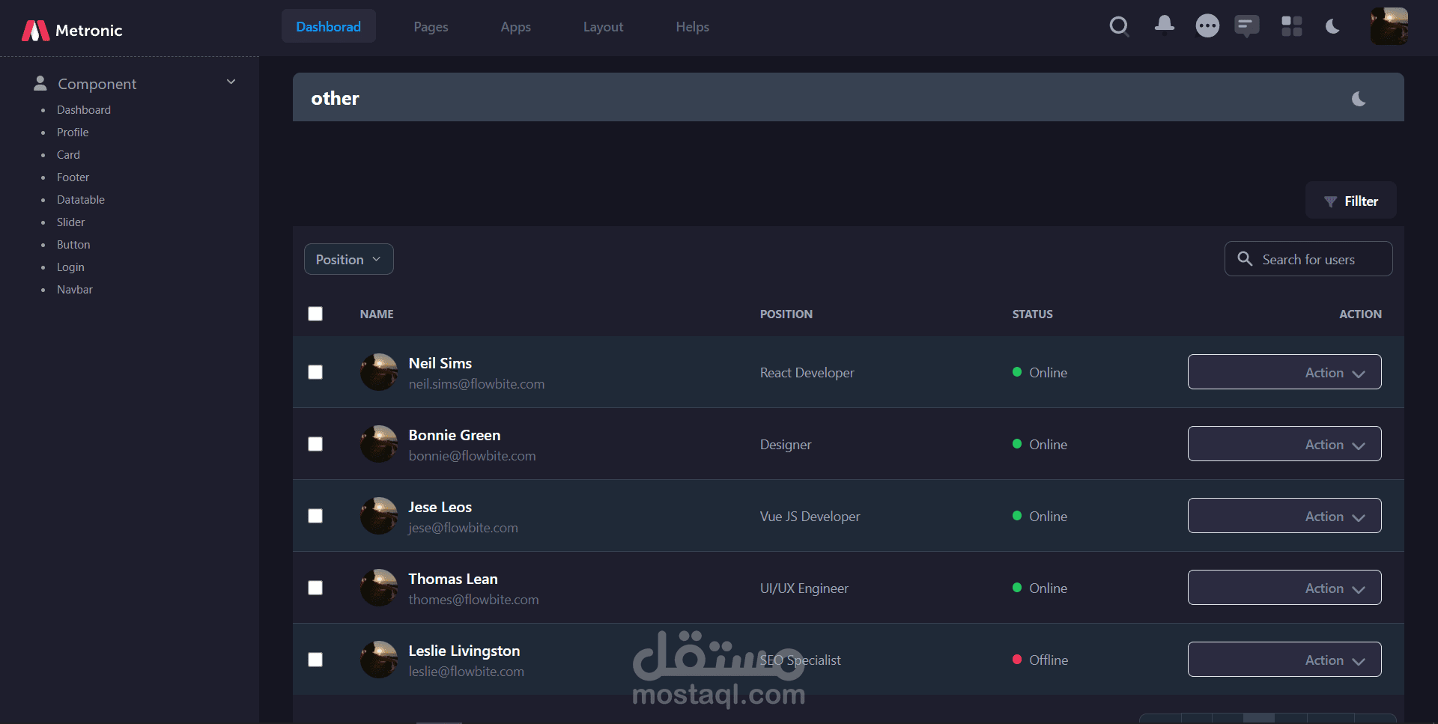This screenshot has width=1438, height=724.
Task: Open the Action dropdown for Neil Sims
Action: point(1284,372)
